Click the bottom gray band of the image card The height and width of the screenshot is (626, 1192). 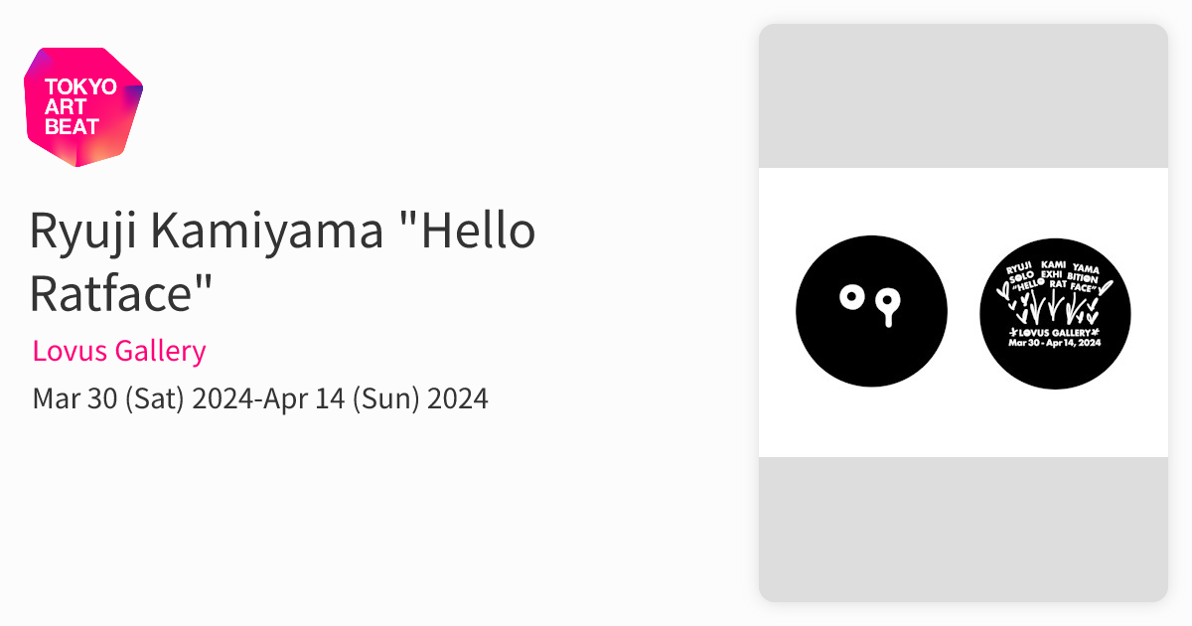point(963,529)
